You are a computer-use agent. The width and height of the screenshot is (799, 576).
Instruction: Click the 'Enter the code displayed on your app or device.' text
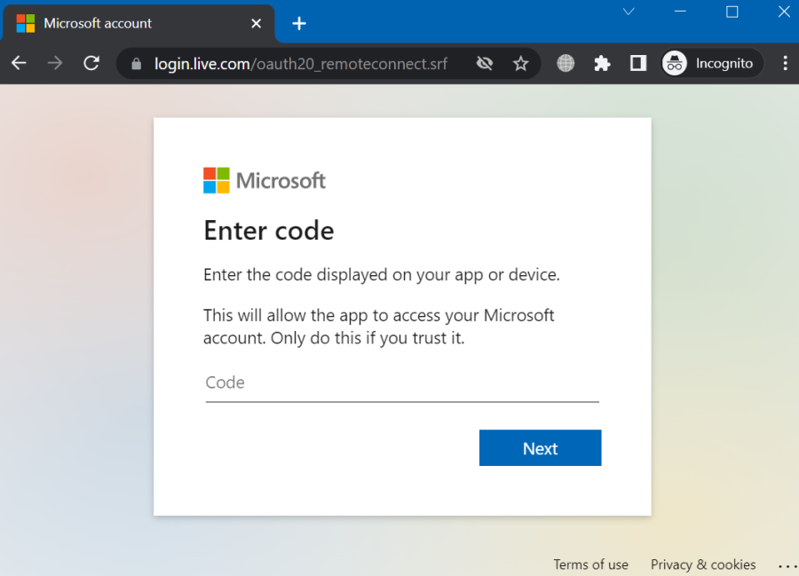click(x=381, y=274)
